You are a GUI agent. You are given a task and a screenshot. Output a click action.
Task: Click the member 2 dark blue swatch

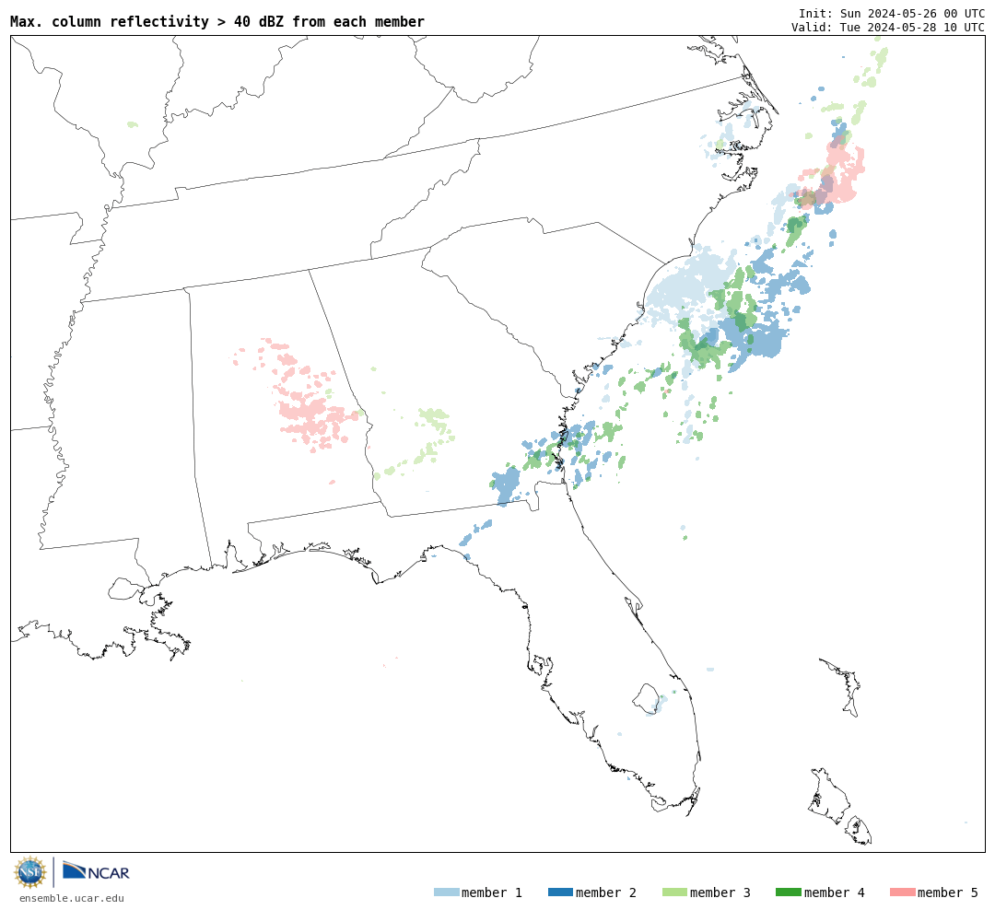pos(560,892)
